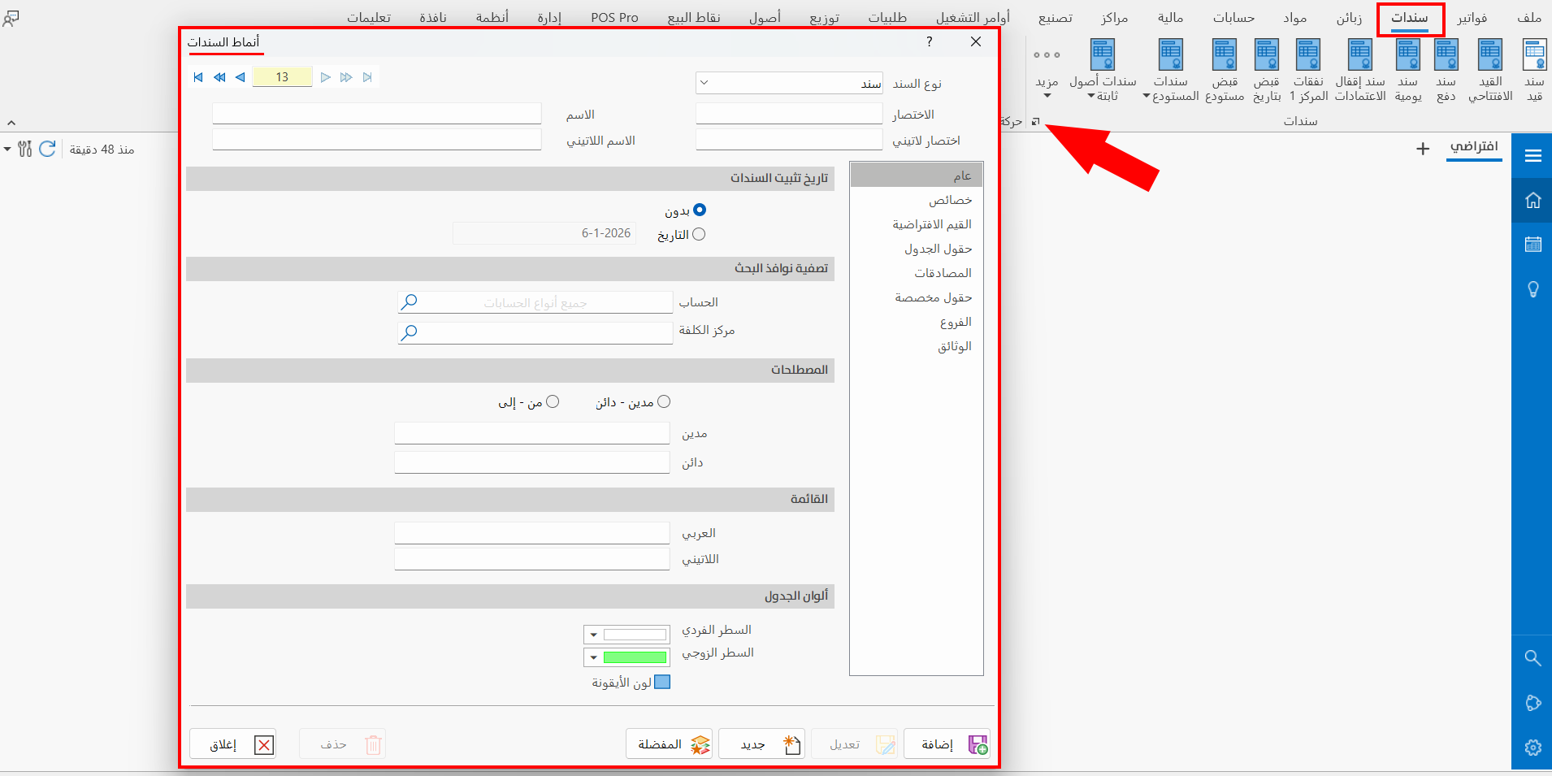Open السطر الزوجي color dropdown

click(594, 657)
